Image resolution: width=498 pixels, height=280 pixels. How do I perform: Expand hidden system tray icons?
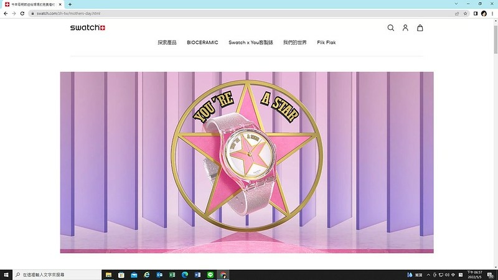click(x=428, y=275)
